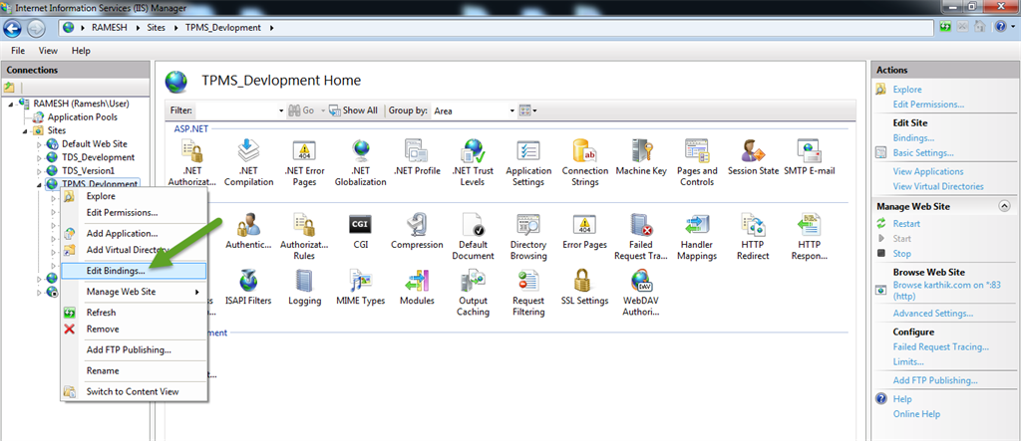The width and height of the screenshot is (1021, 441).
Task: Expand the Default Web Site node
Action: (39, 144)
